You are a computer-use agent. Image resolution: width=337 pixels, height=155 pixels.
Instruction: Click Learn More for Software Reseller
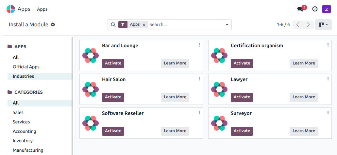coord(175,131)
